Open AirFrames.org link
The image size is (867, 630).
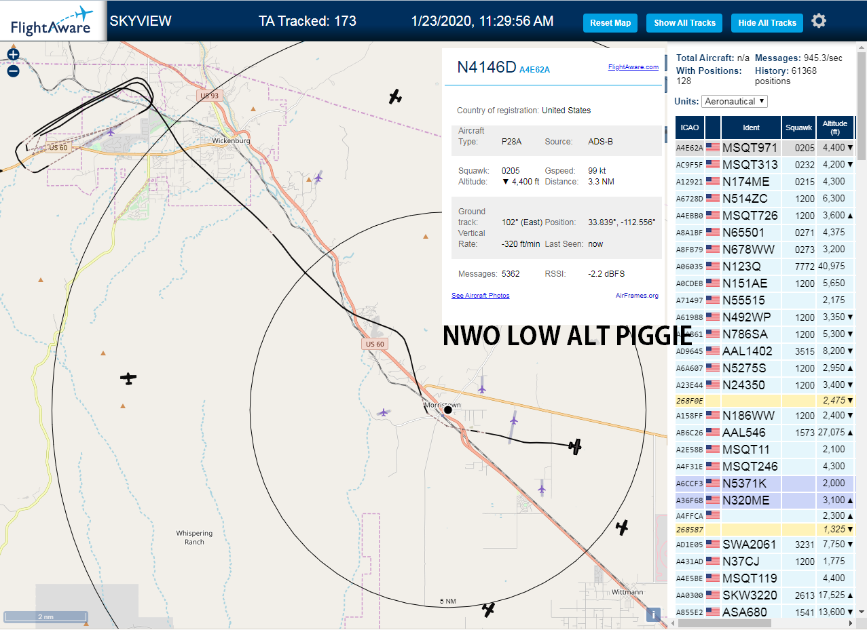tap(637, 296)
